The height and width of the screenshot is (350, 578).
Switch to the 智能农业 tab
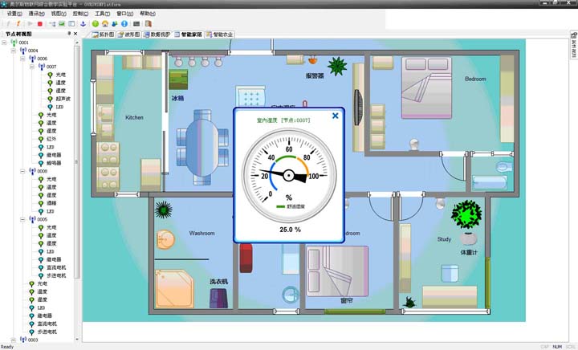220,35
